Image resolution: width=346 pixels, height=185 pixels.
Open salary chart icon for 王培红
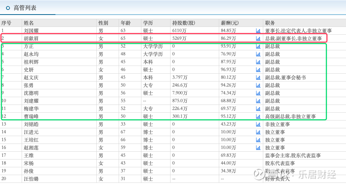pyautogui.click(x=258, y=140)
